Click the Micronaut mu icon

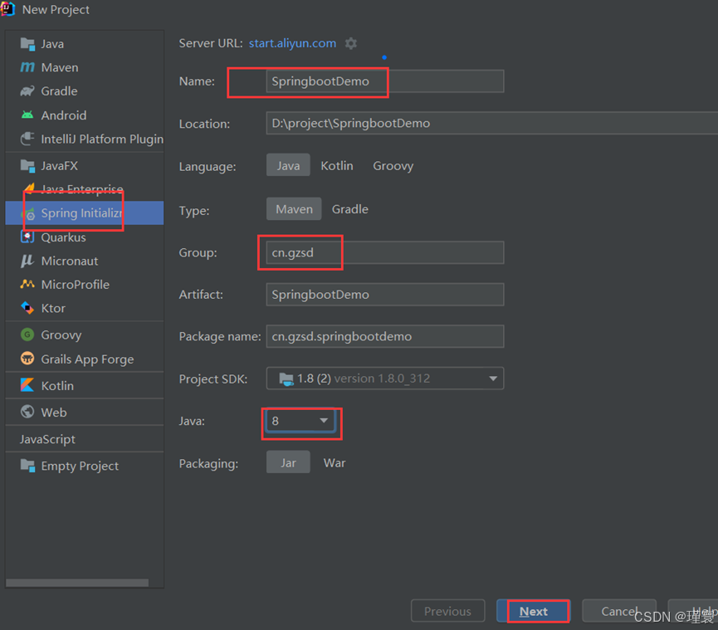point(27,261)
